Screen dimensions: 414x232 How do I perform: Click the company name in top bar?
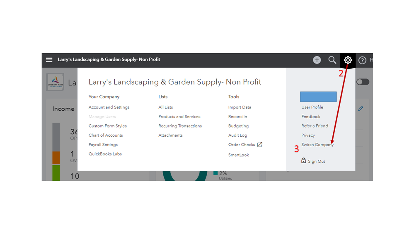109,59
